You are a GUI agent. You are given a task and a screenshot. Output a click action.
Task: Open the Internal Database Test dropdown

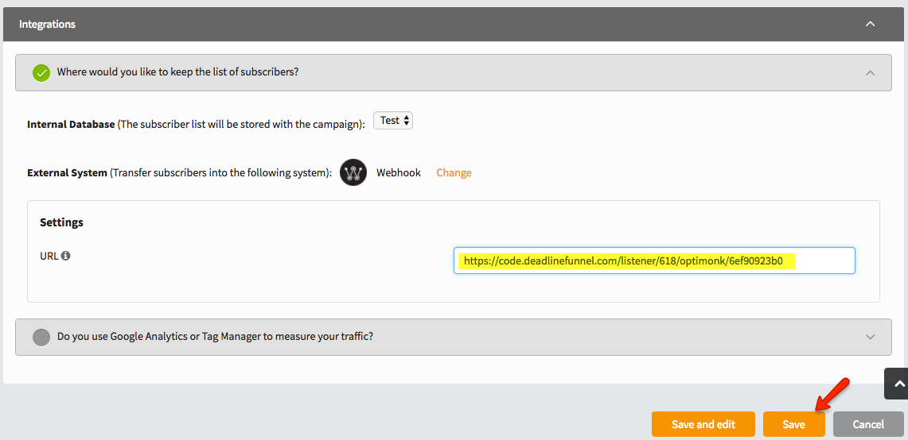coord(393,120)
